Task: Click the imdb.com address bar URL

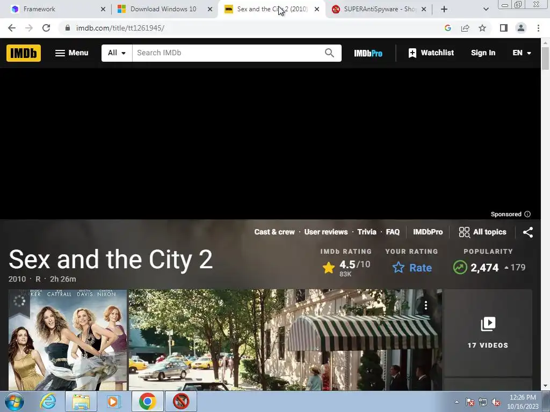Action: pos(120,28)
